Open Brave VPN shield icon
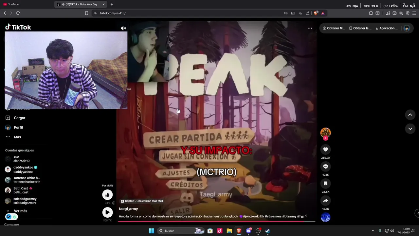419x236 pixels. tap(408, 13)
